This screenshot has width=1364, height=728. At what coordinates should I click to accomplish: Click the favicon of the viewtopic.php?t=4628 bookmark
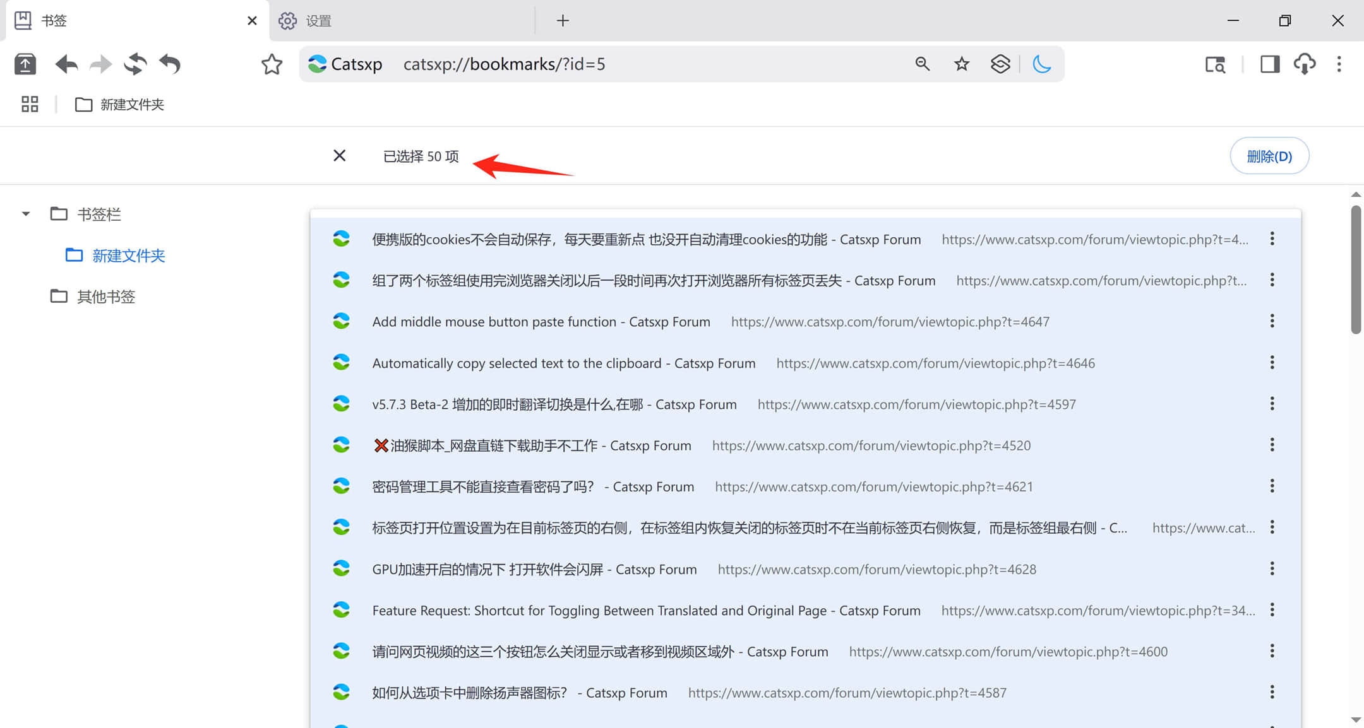tap(341, 569)
